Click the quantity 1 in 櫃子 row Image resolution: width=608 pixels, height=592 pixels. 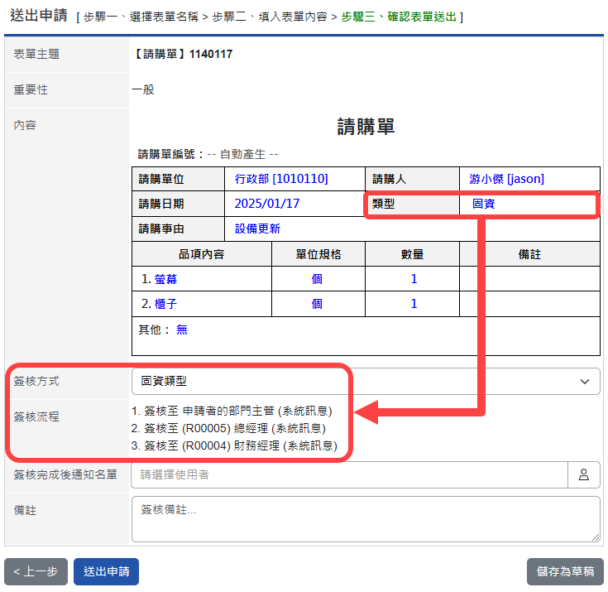pos(414,304)
